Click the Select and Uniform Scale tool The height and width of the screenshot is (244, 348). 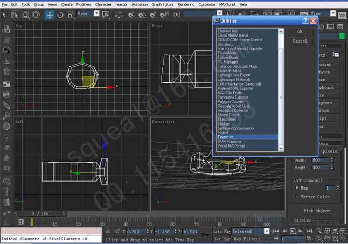tap(71, 15)
